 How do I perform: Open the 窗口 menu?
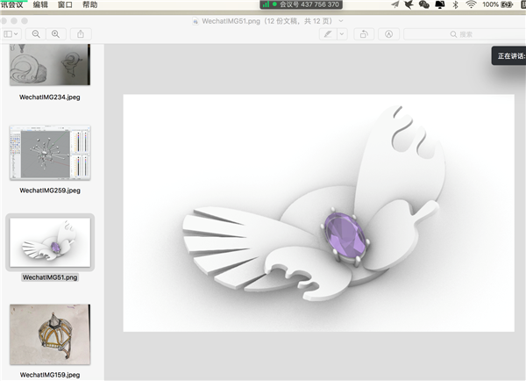pyautogui.click(x=65, y=4)
